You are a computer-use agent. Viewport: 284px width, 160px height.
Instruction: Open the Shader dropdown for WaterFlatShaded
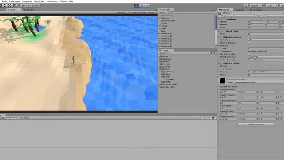click(259, 82)
